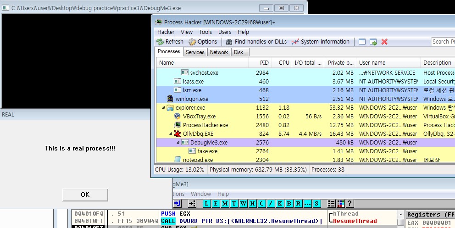455x228 pixels.
Task: Show Executable modules (E) in OllyDbg
Action: pos(216,204)
